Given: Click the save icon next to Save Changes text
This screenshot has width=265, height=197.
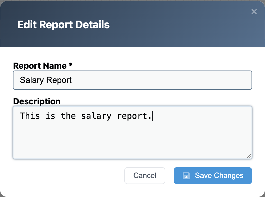Looking at the screenshot, I should (186, 175).
